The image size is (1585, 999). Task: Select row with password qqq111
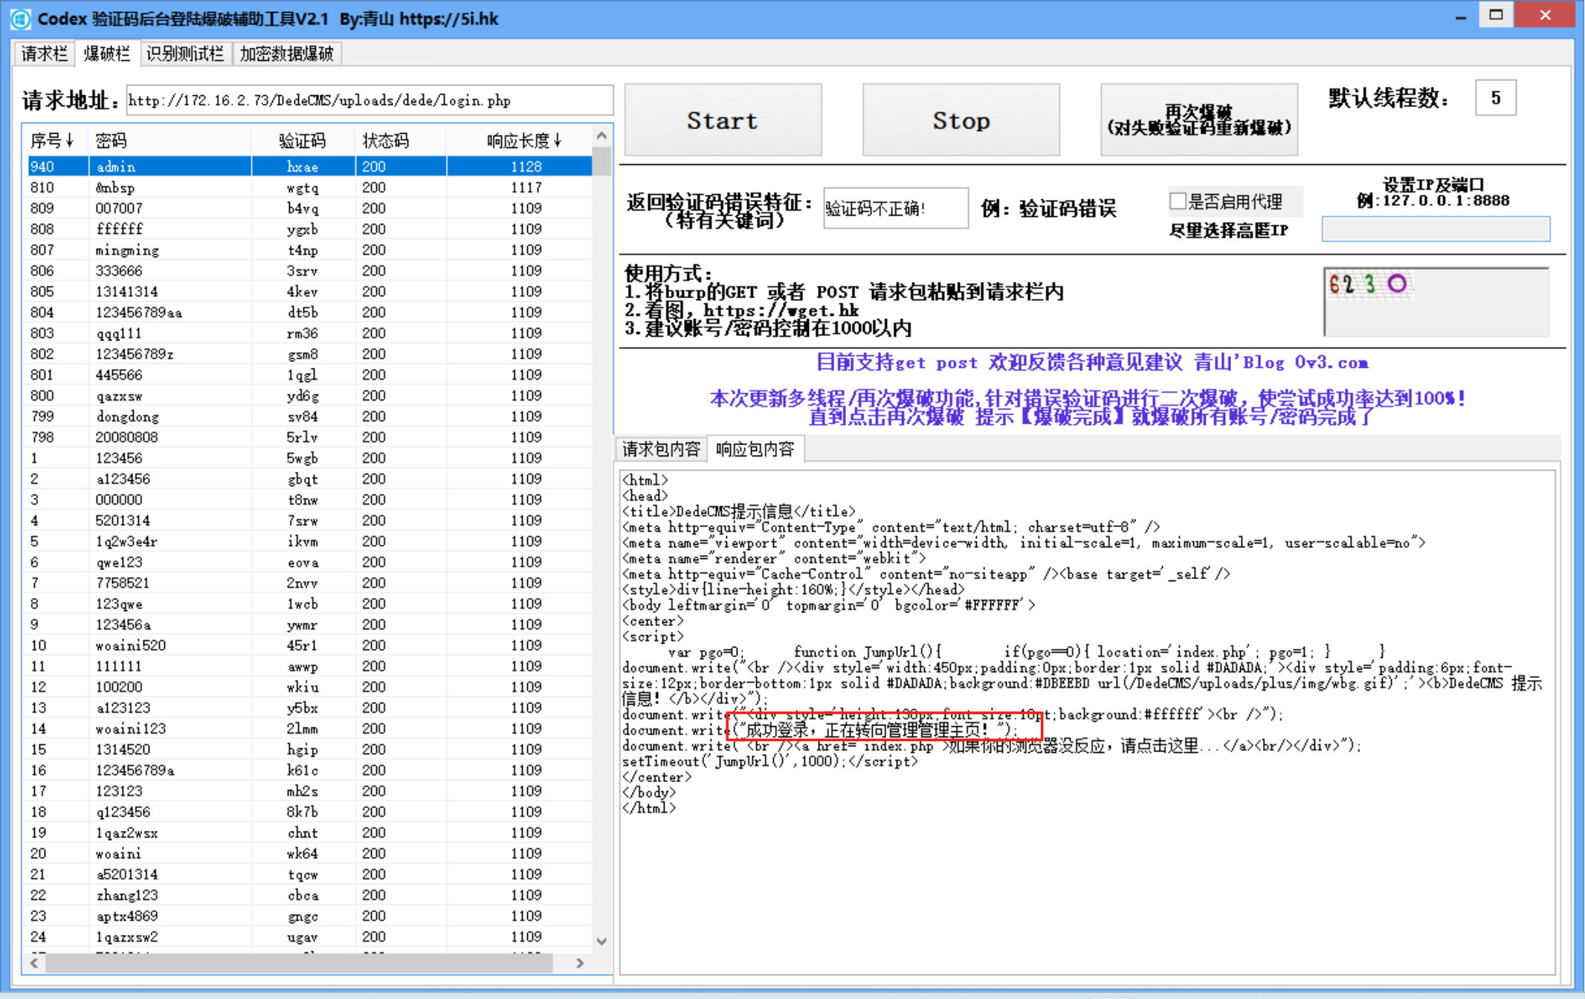pyautogui.click(x=310, y=333)
